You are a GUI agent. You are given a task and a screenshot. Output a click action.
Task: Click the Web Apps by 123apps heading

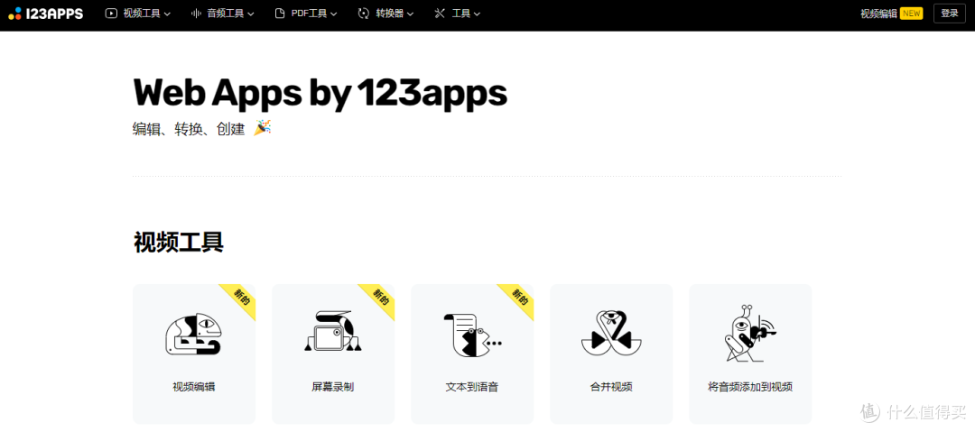[x=320, y=93]
